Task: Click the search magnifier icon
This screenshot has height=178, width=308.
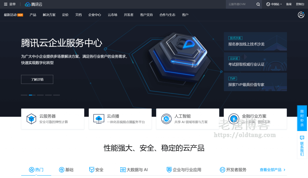Action: pos(258,4)
